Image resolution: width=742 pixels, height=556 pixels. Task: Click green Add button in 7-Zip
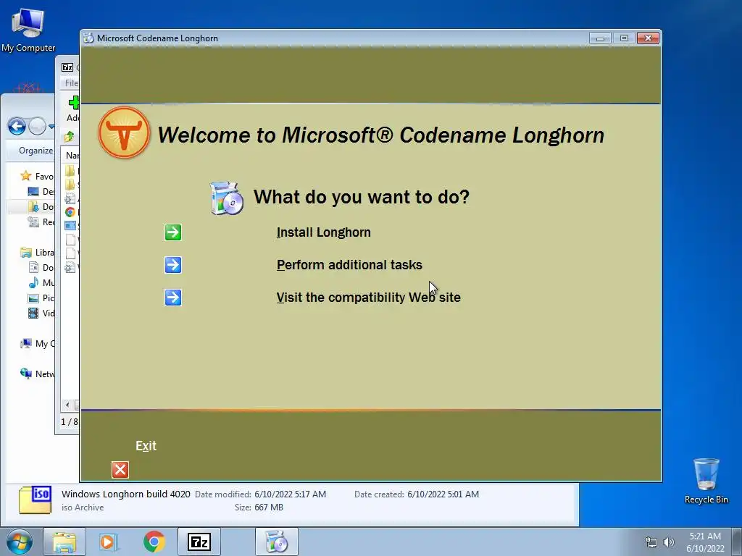73,108
